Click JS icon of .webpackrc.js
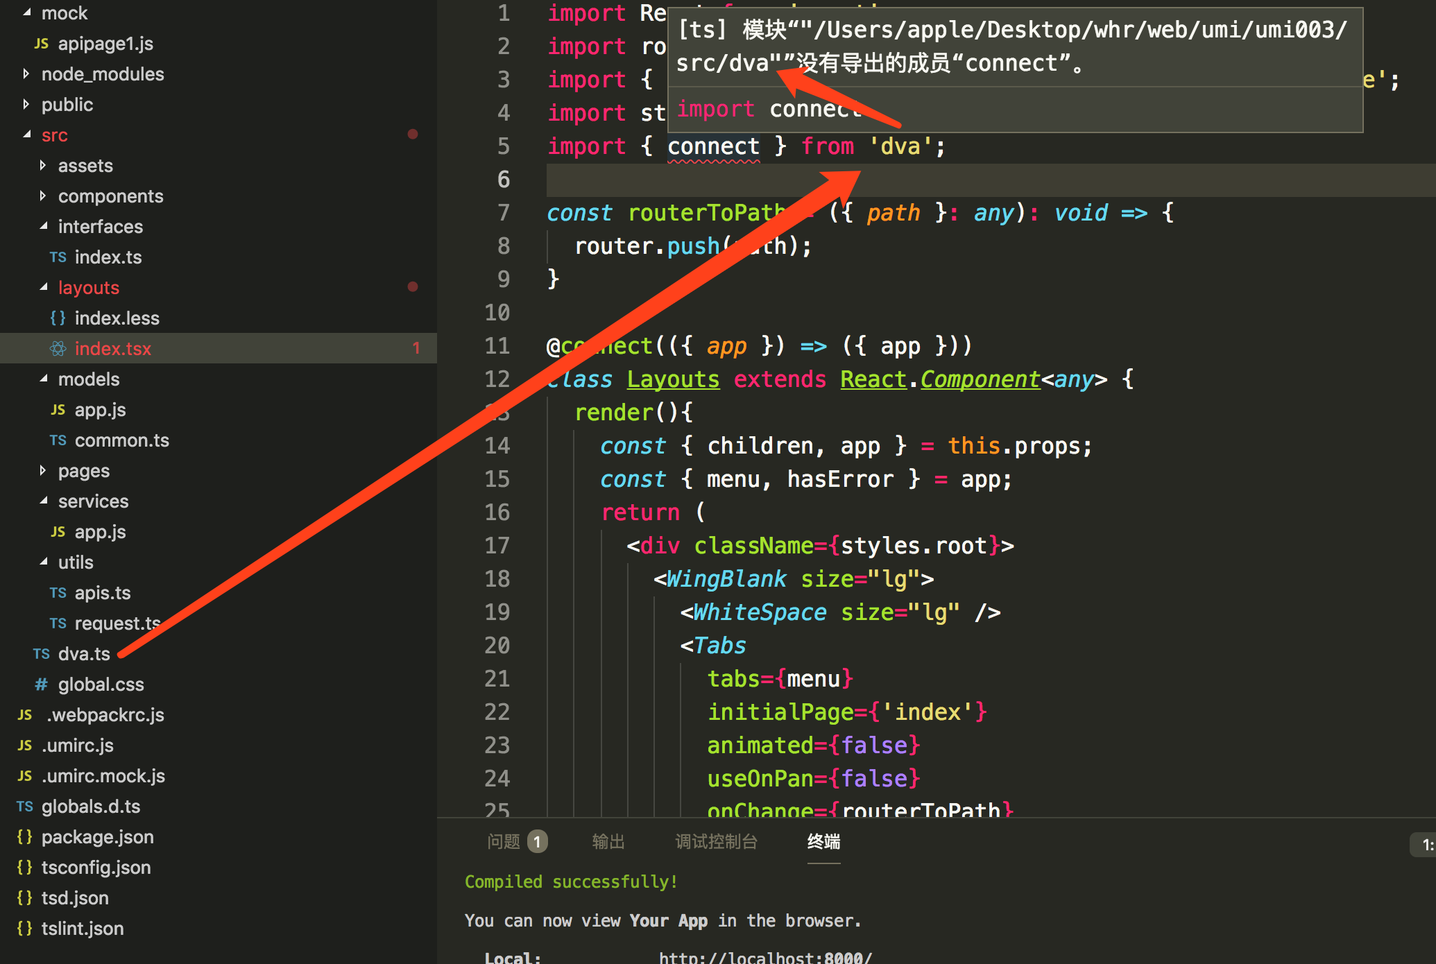The width and height of the screenshot is (1436, 964). 25,715
